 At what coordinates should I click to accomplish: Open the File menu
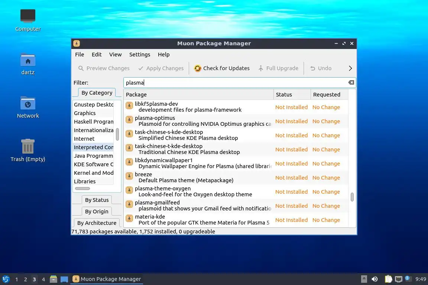(x=80, y=55)
